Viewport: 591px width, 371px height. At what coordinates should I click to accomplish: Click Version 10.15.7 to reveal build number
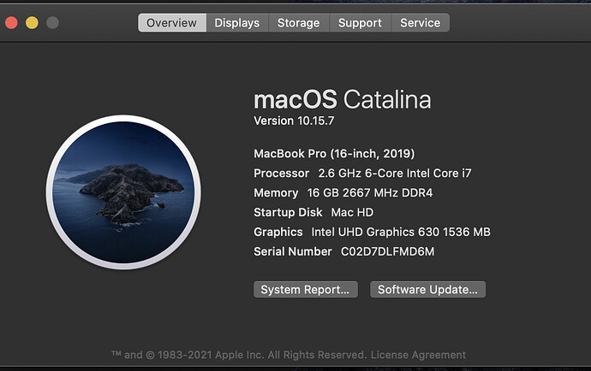tap(294, 121)
